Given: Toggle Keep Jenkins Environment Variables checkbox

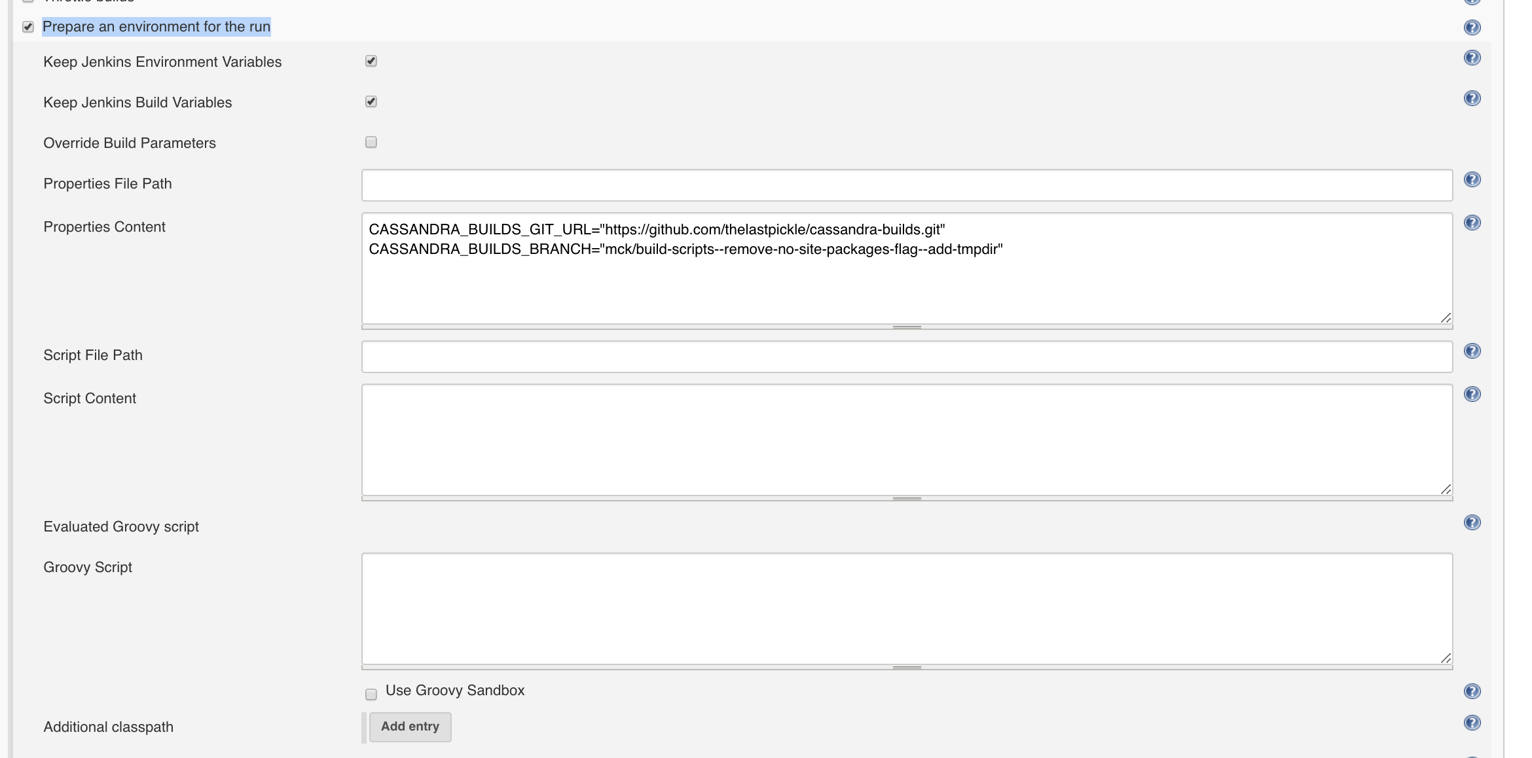Looking at the screenshot, I should point(371,61).
